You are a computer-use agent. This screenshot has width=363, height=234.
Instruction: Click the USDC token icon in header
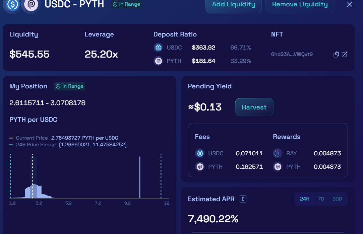13,5
